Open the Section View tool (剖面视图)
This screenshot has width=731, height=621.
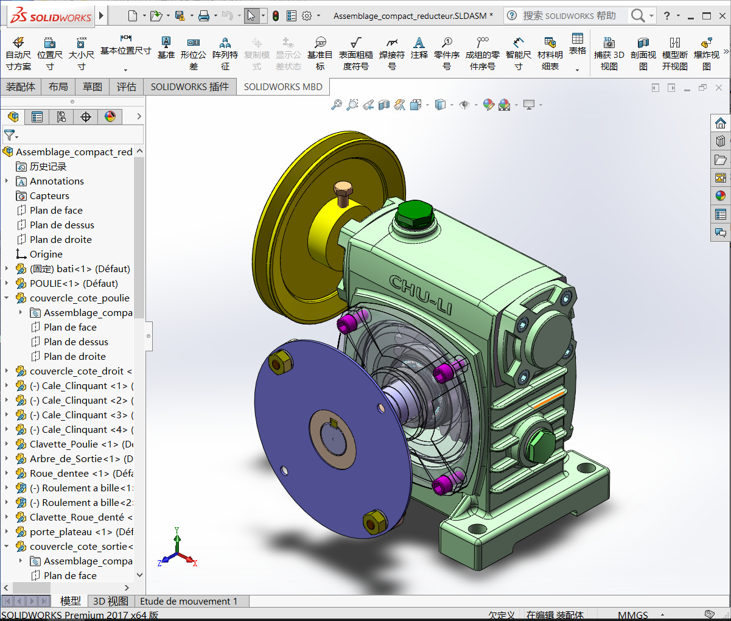[x=643, y=54]
